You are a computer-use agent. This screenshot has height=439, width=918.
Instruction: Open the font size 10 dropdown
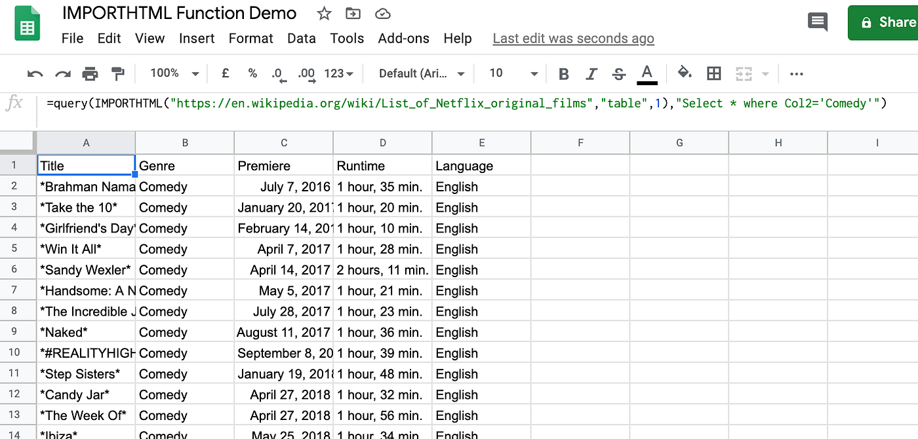(513, 73)
